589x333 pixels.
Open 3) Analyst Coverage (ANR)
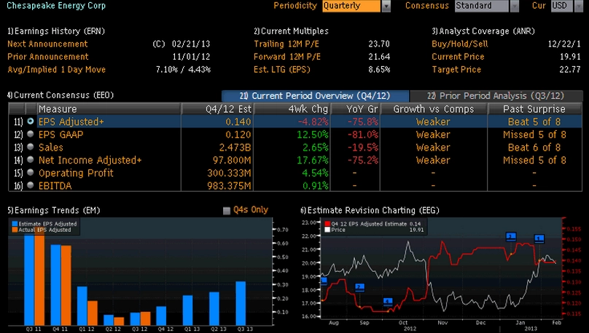(x=483, y=31)
